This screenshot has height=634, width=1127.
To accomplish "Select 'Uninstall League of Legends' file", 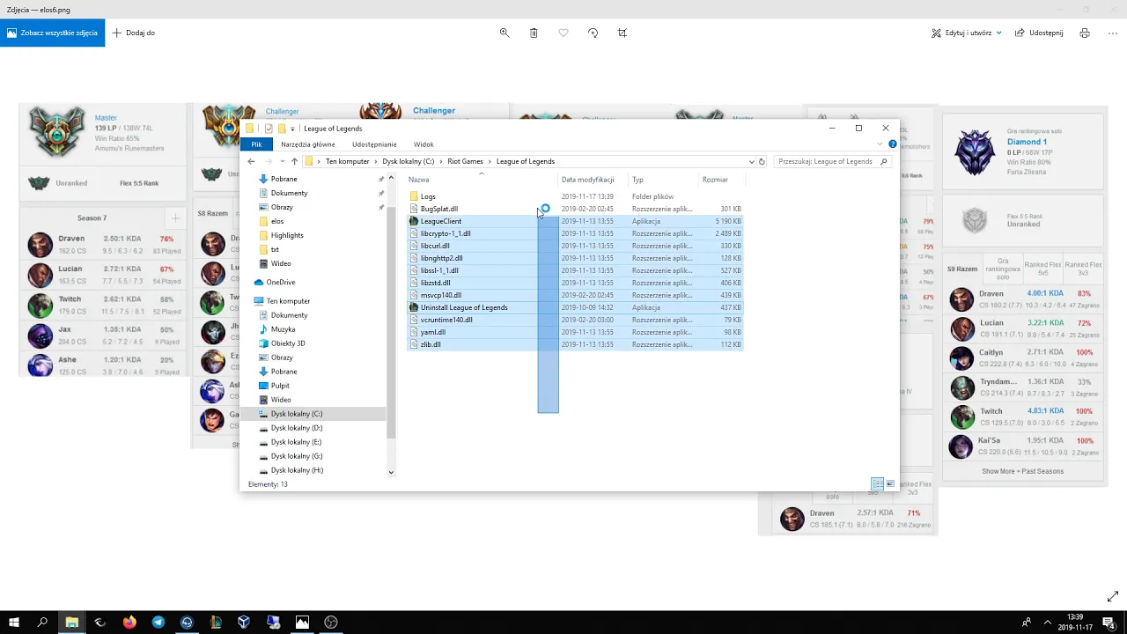I will point(464,307).
